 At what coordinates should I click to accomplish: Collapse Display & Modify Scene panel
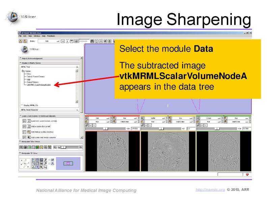coord(49,63)
